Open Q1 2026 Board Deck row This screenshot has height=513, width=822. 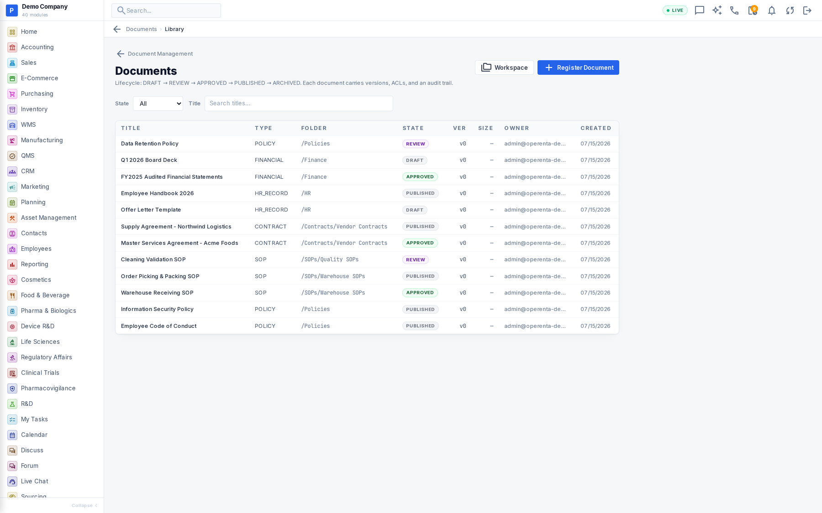coord(367,160)
